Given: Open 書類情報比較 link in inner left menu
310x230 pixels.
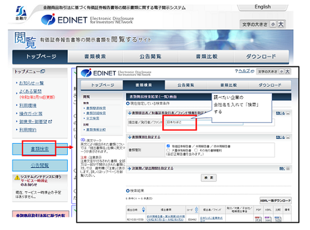Looking at the screenshot, I should [x=96, y=130].
